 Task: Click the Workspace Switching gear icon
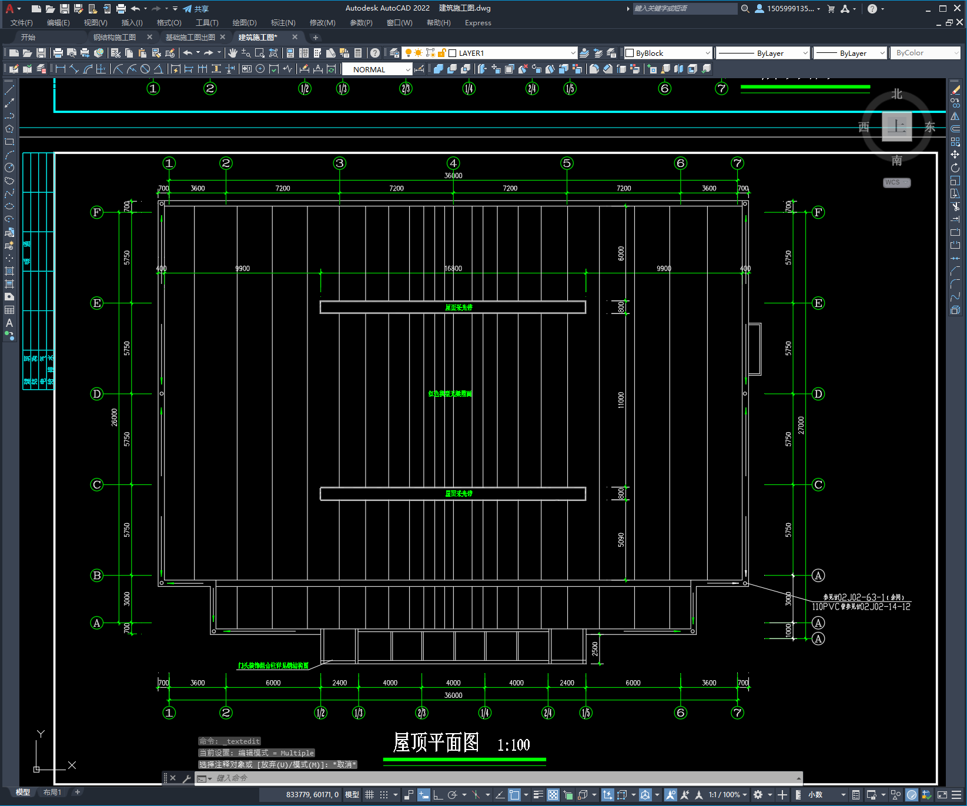tap(758, 795)
